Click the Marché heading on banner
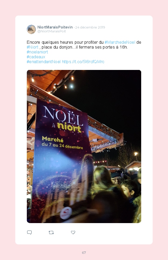Screen dimensions: 168x260 (53, 139)
